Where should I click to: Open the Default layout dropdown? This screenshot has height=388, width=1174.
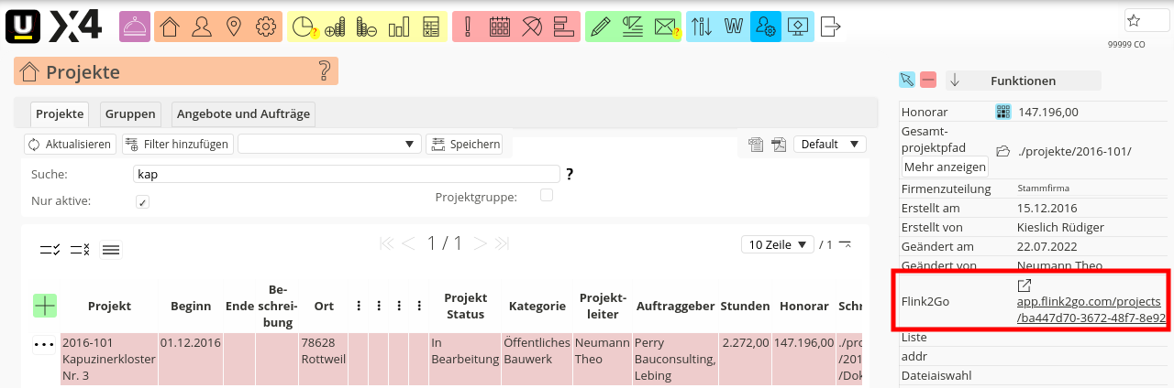pos(830,144)
